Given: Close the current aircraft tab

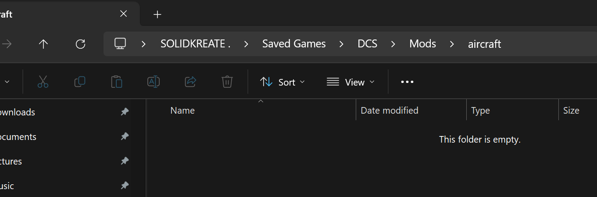Looking at the screenshot, I should [x=124, y=14].
